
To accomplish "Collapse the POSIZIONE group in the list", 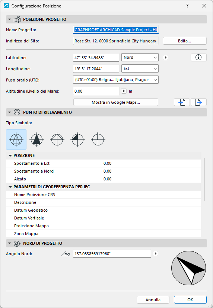I will (x=10, y=155).
